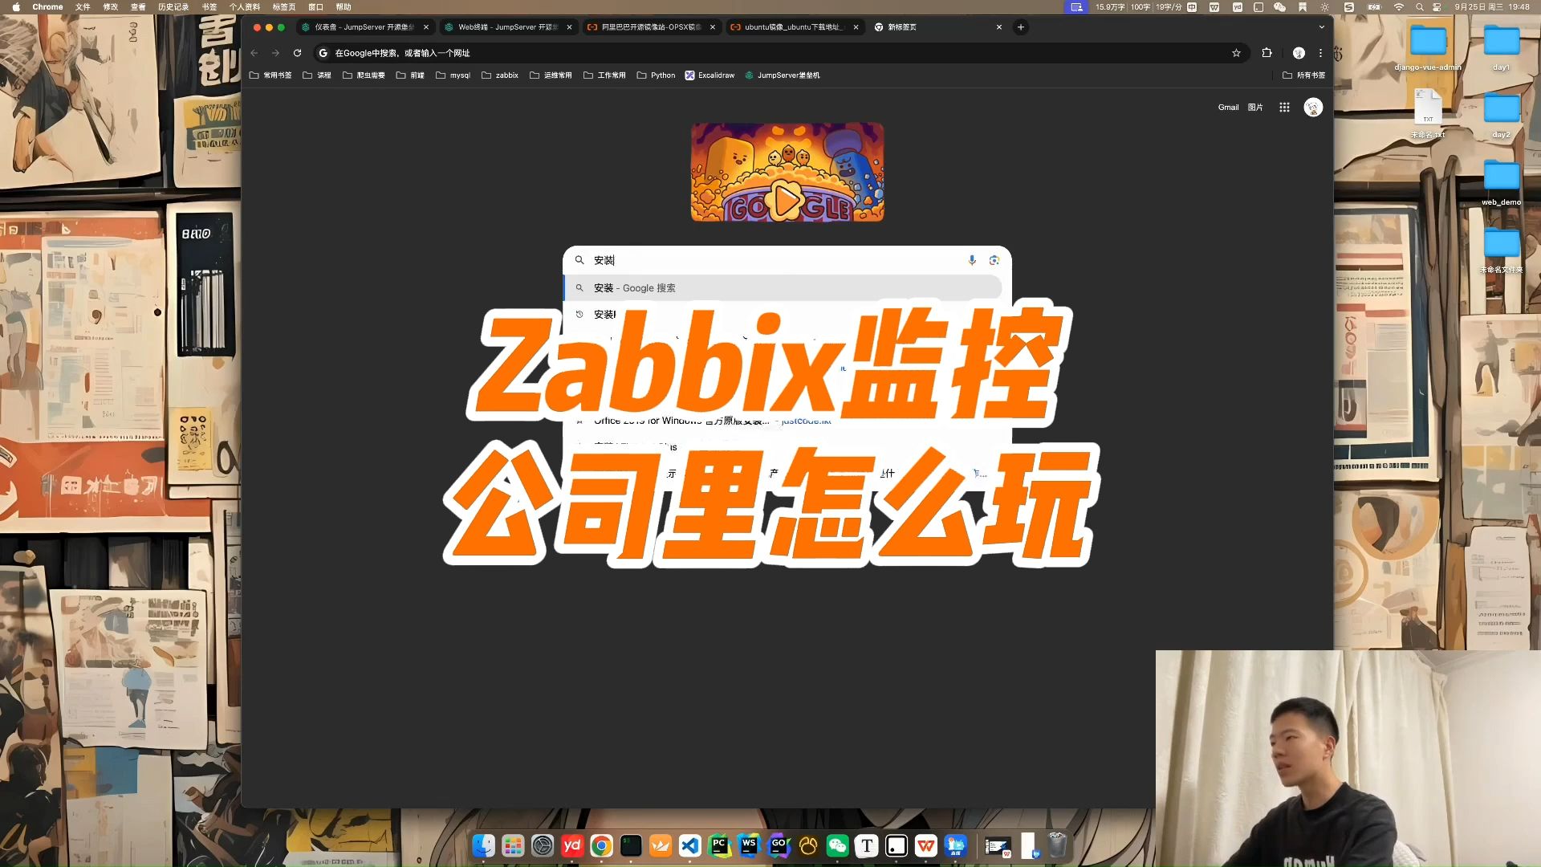Screen dimensions: 1541x867
Task: Click the Chrome profile icon in toolbar
Action: (1299, 53)
